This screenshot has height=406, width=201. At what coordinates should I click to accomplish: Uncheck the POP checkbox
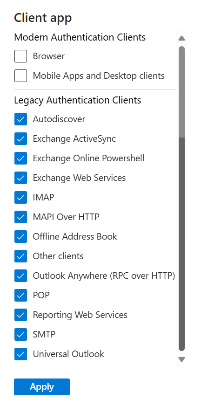point(20,296)
